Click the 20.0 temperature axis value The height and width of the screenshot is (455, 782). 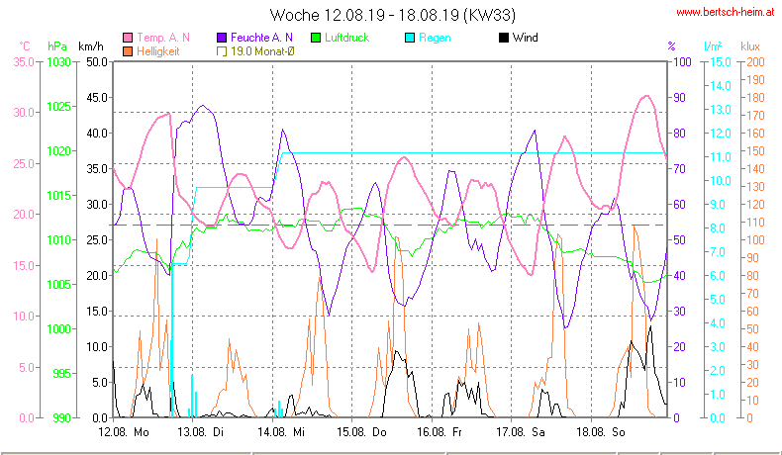click(x=24, y=215)
